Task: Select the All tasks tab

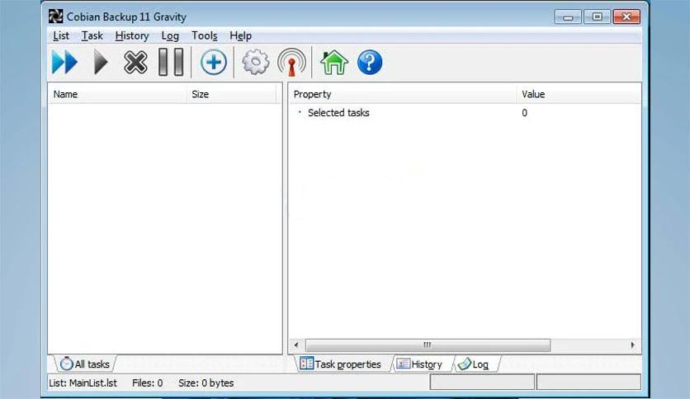Action: 85,364
